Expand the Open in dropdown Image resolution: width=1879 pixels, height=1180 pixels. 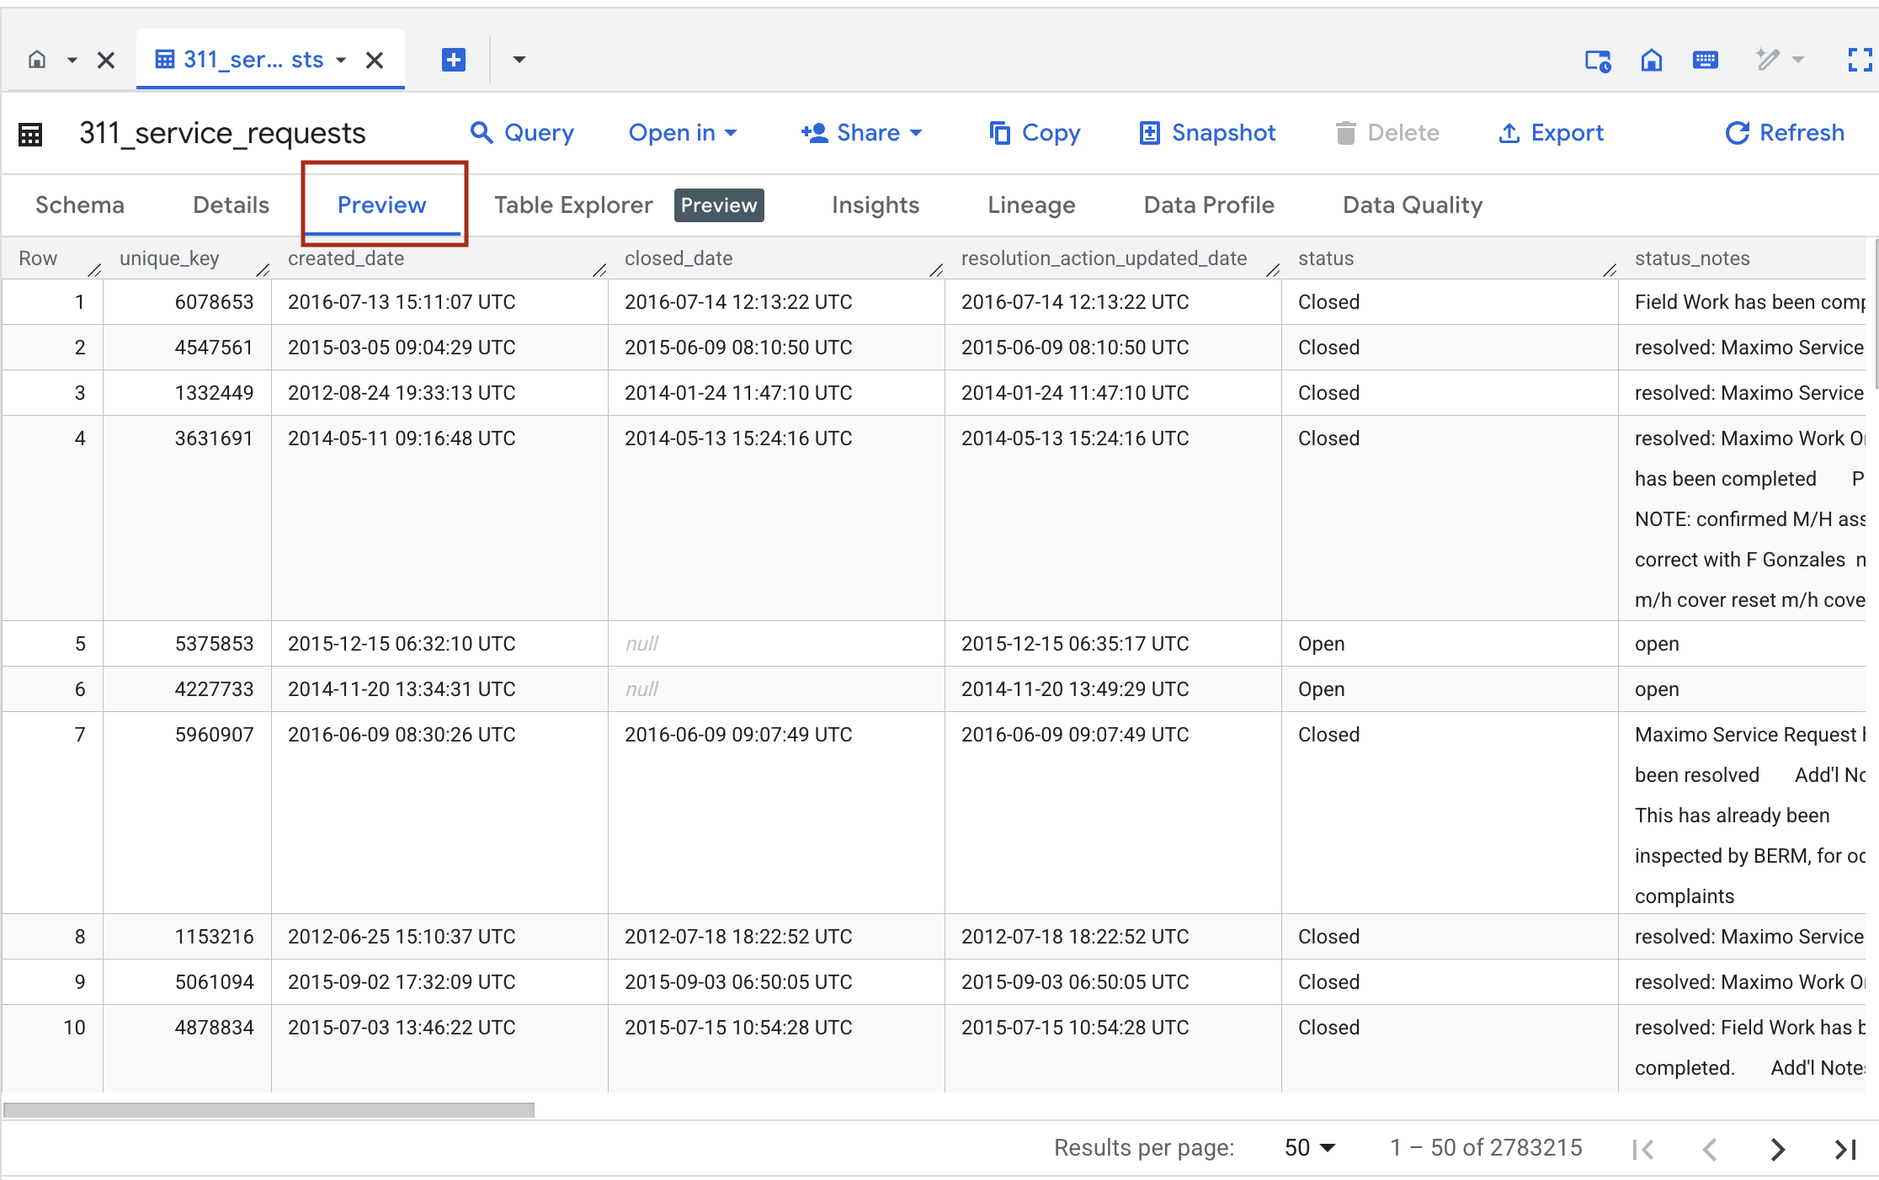click(x=683, y=133)
